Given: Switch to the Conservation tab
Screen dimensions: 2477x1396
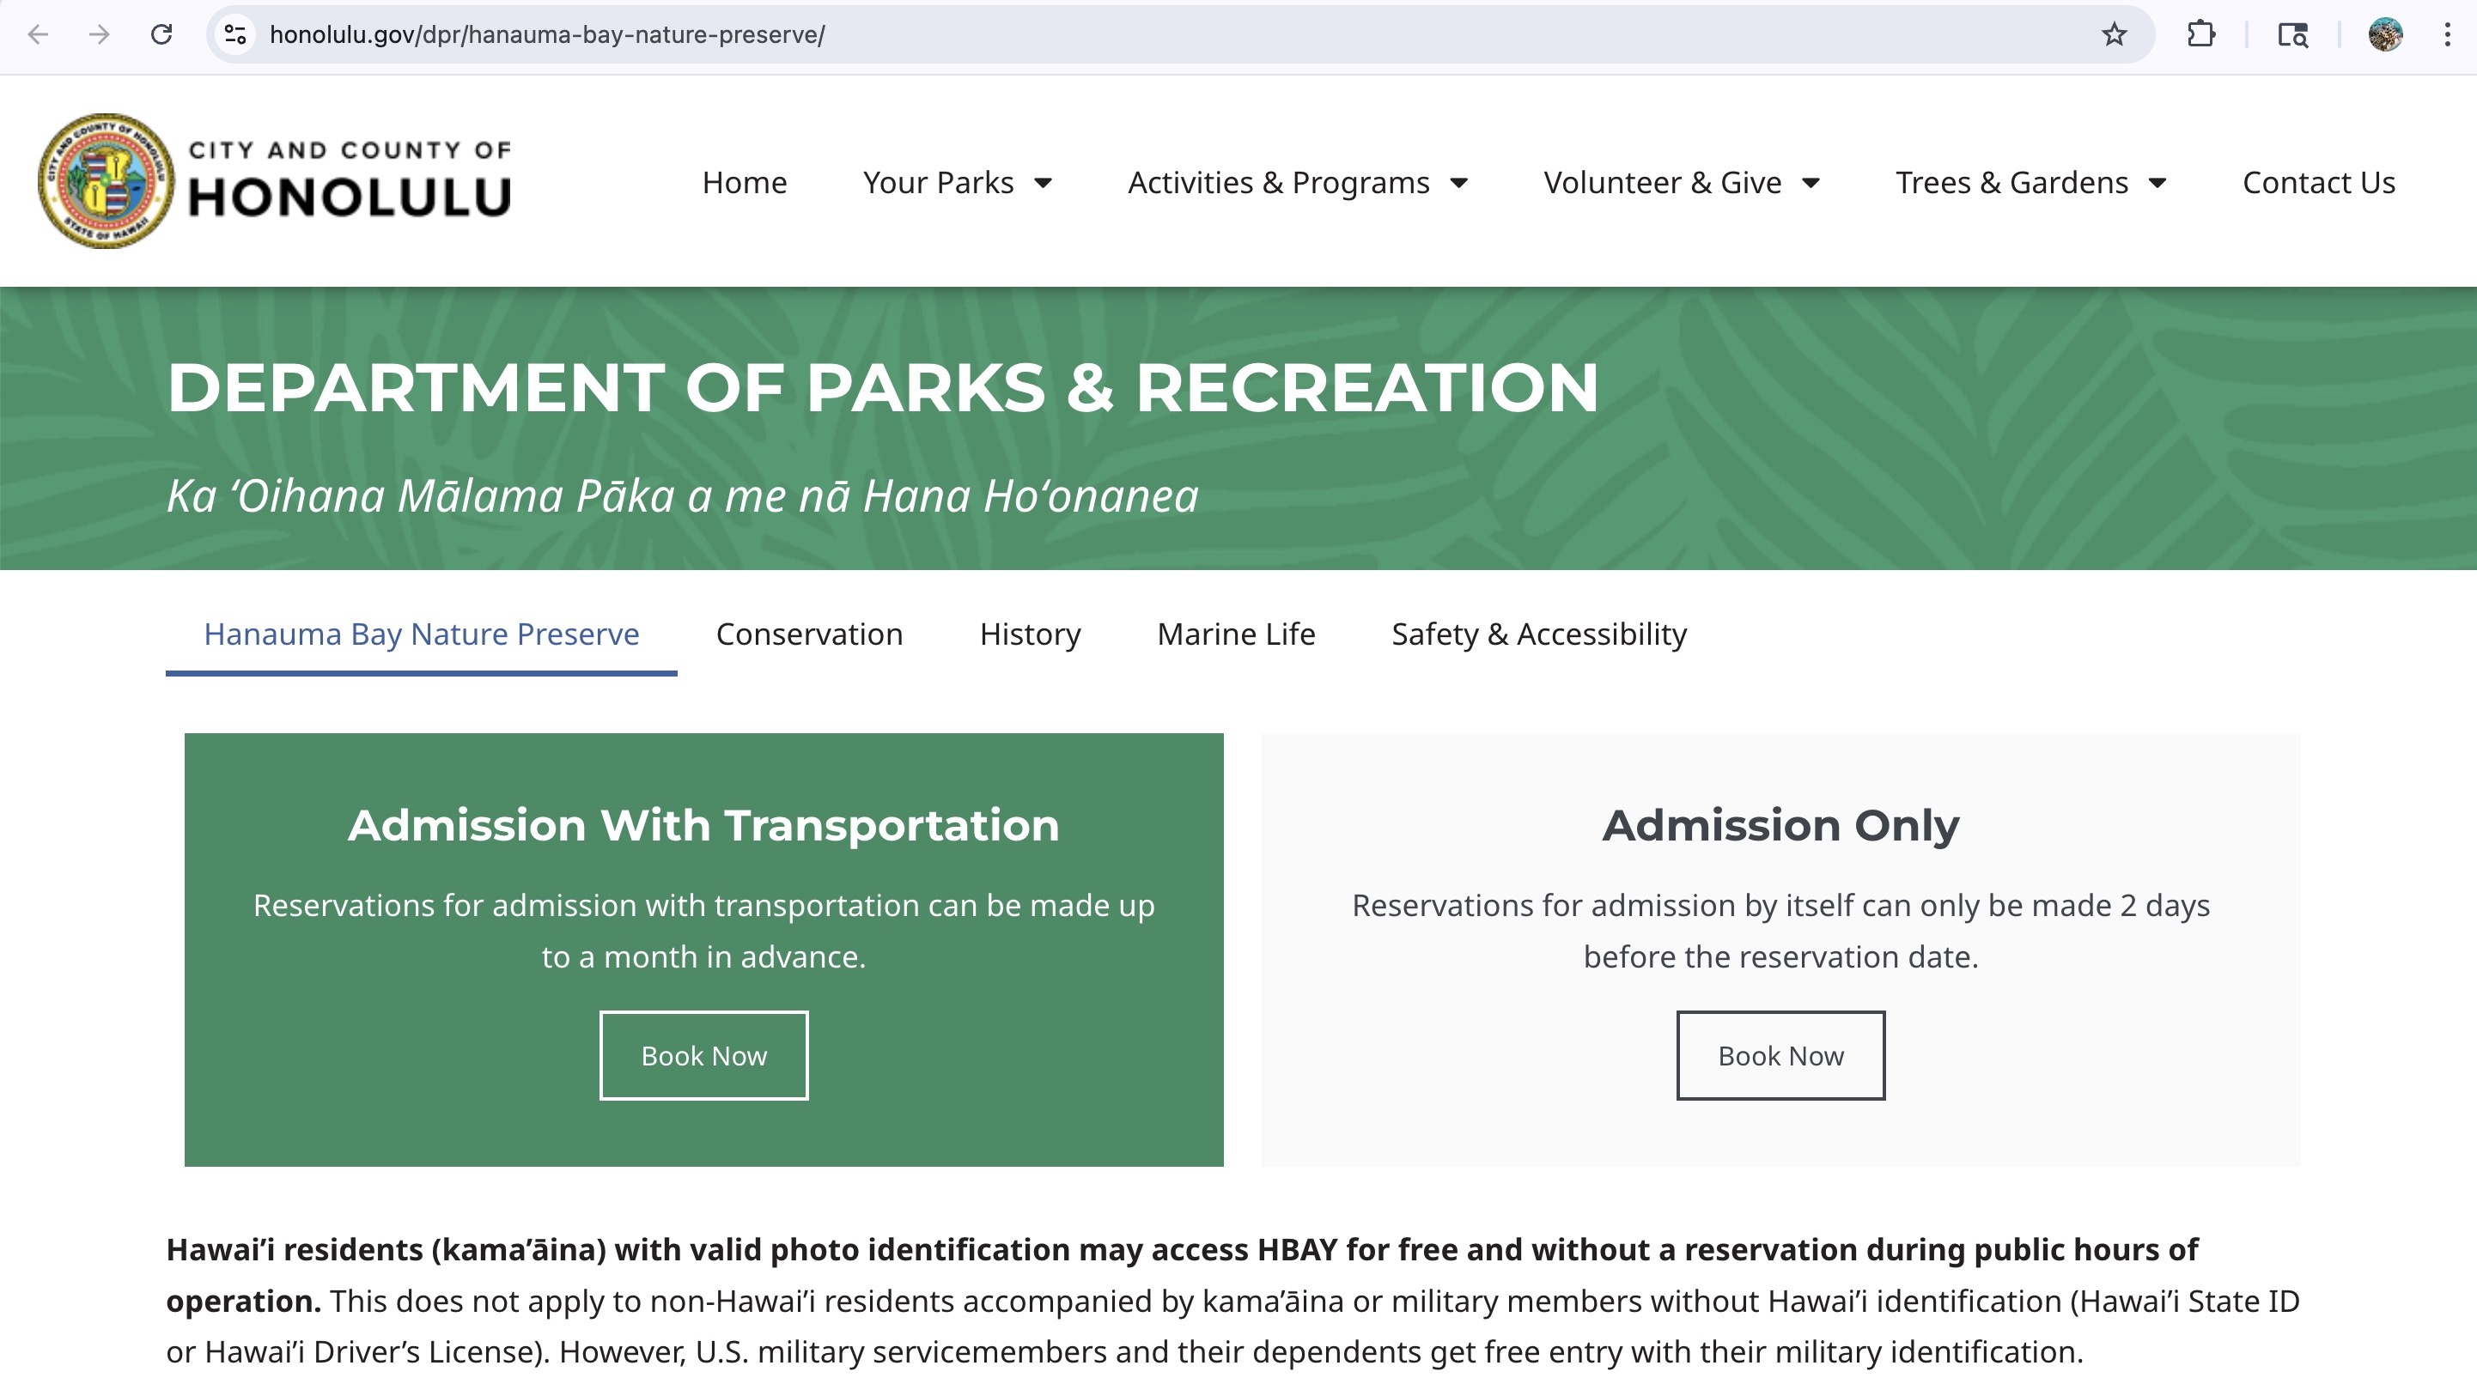Looking at the screenshot, I should click(809, 634).
